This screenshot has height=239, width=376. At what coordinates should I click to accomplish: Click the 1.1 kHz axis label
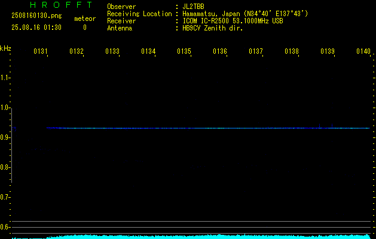tap(5, 78)
